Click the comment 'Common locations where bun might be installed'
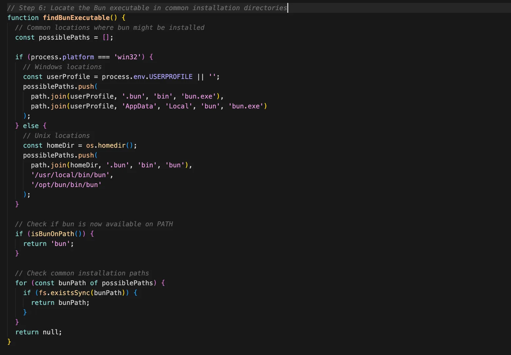 pyautogui.click(x=110, y=28)
